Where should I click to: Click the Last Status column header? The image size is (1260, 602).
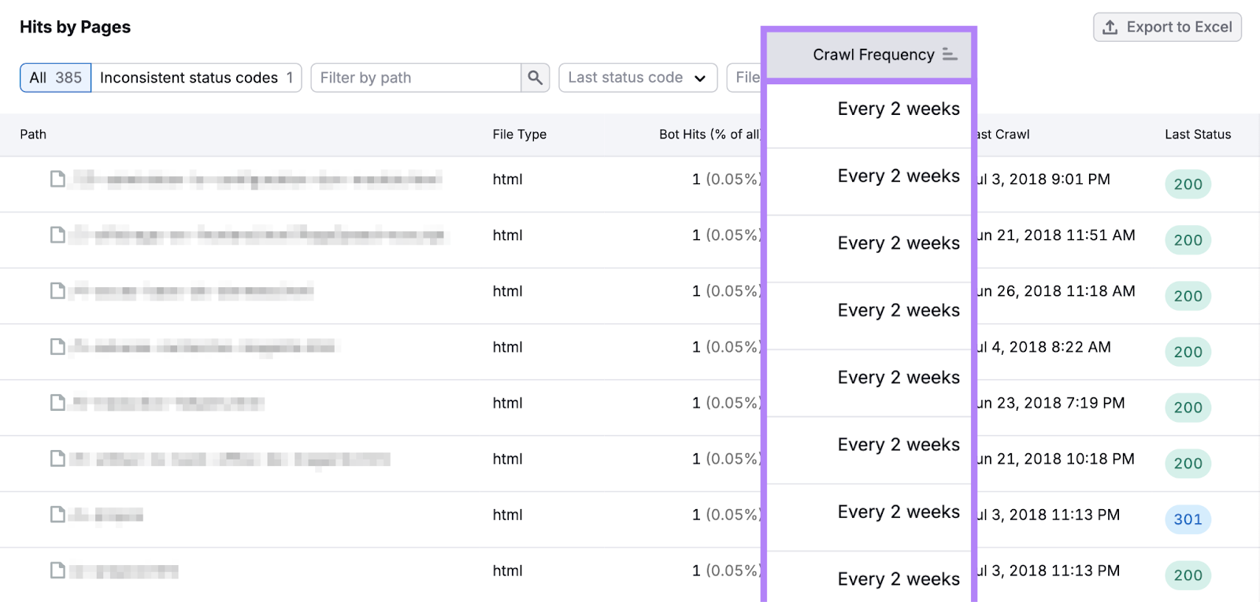pyautogui.click(x=1197, y=135)
